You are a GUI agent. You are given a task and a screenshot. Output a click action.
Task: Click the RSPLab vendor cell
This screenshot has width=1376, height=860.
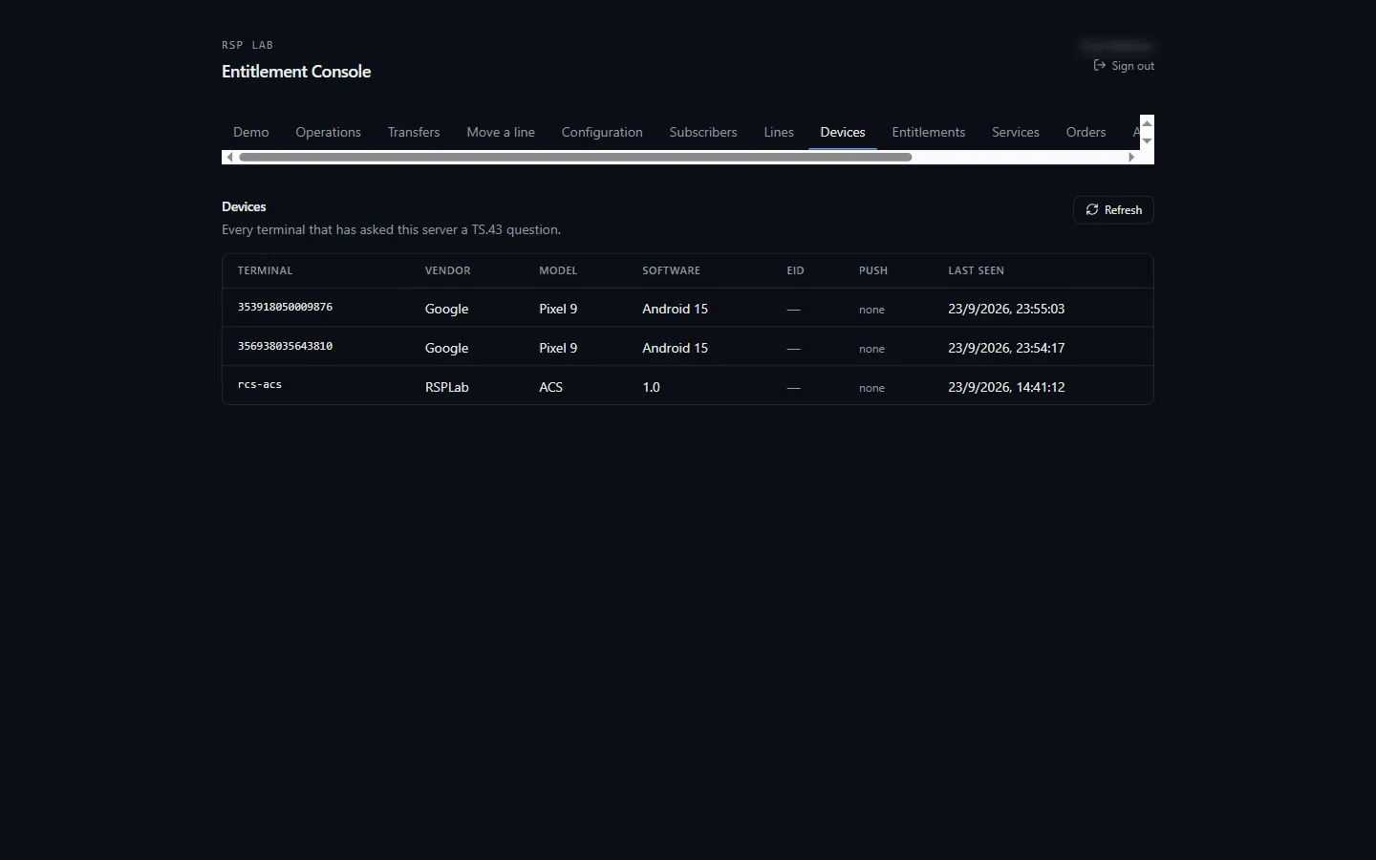tap(447, 387)
